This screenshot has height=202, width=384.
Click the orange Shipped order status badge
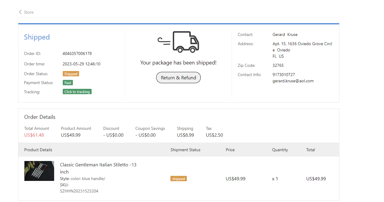(71, 74)
